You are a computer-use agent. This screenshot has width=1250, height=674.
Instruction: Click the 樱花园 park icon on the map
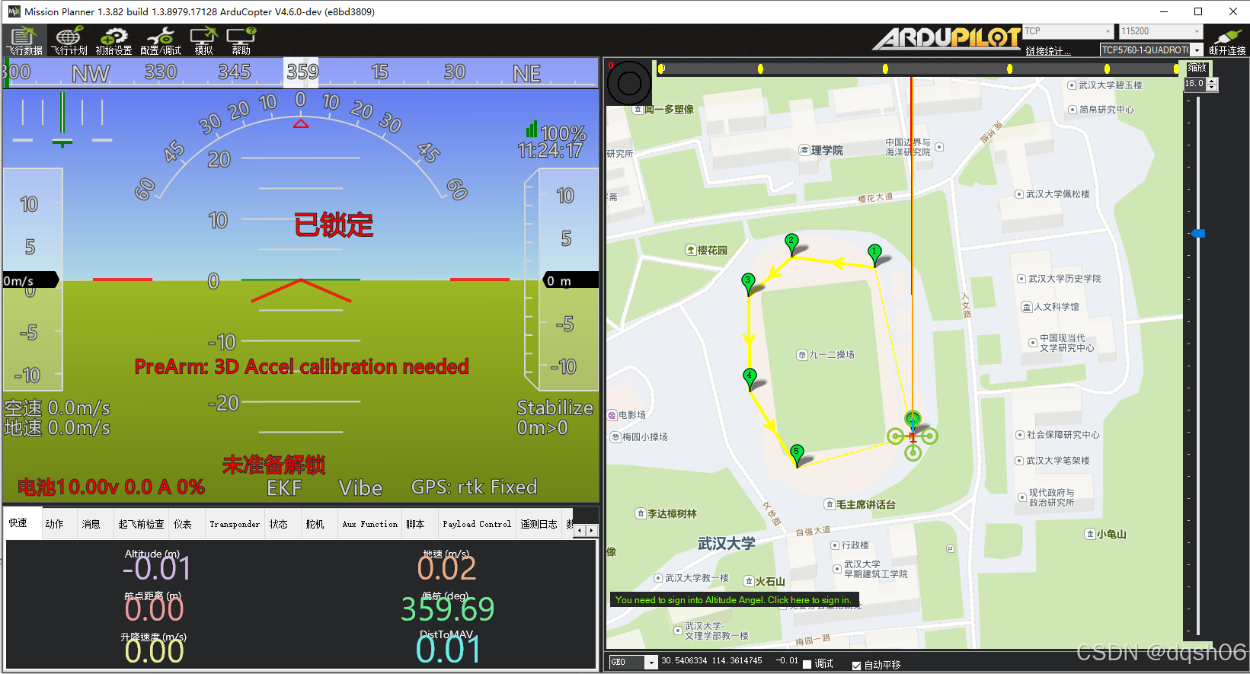(x=691, y=250)
